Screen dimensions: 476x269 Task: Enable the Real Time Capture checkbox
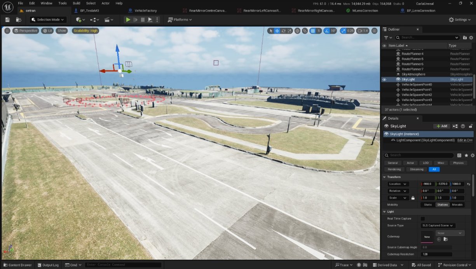point(423,219)
